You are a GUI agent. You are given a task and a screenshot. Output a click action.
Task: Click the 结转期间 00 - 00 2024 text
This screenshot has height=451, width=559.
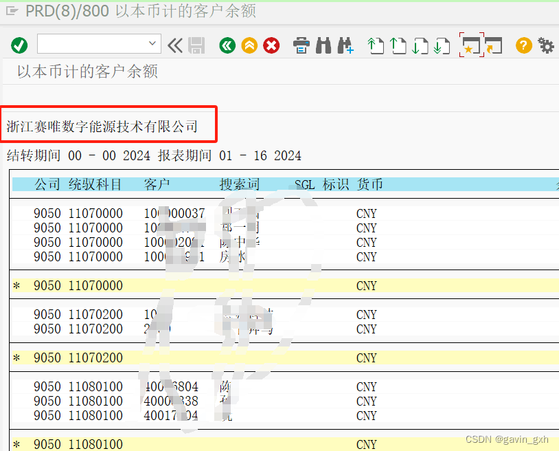click(x=78, y=155)
